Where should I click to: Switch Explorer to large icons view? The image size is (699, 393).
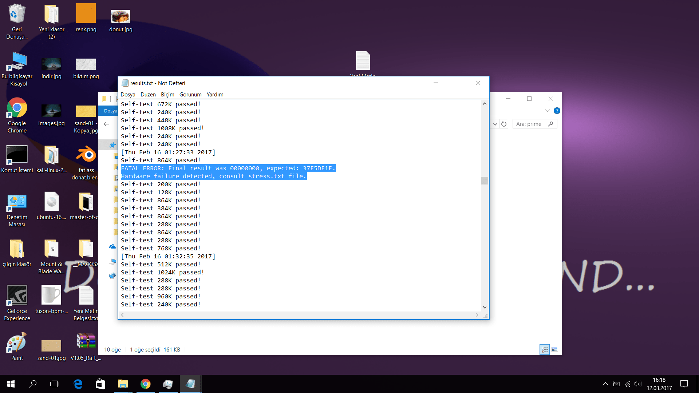pyautogui.click(x=555, y=349)
